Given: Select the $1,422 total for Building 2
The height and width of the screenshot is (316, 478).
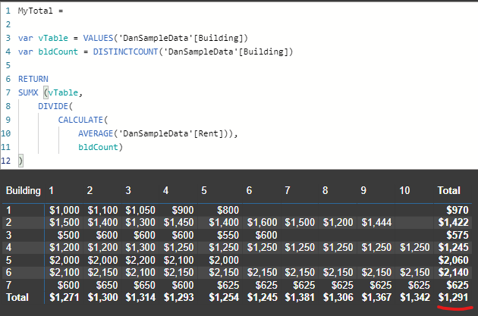Looking at the screenshot, I should (x=453, y=223).
